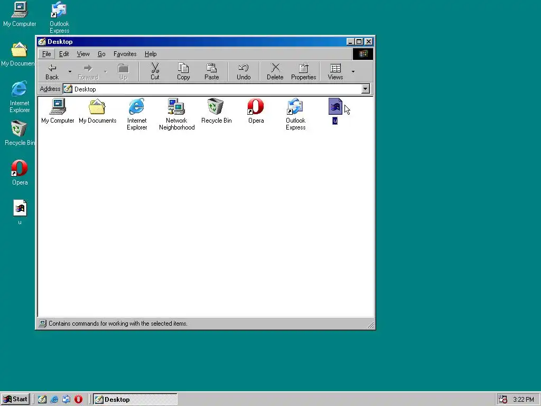This screenshot has width=541, height=406.
Task: Launch Opera from quick launch bar
Action: tap(78, 400)
